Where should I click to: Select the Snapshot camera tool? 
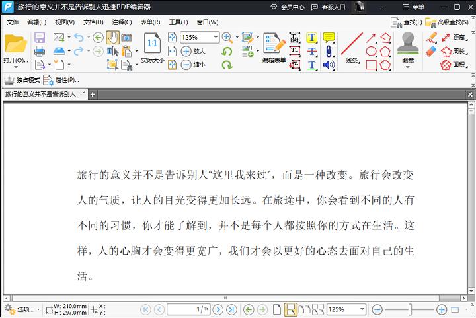pos(126,37)
